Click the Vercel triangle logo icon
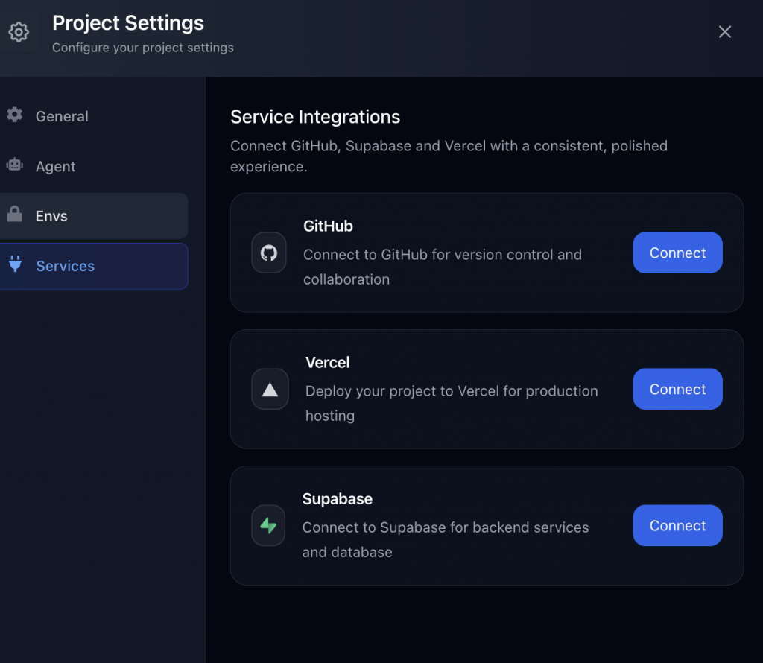 270,390
